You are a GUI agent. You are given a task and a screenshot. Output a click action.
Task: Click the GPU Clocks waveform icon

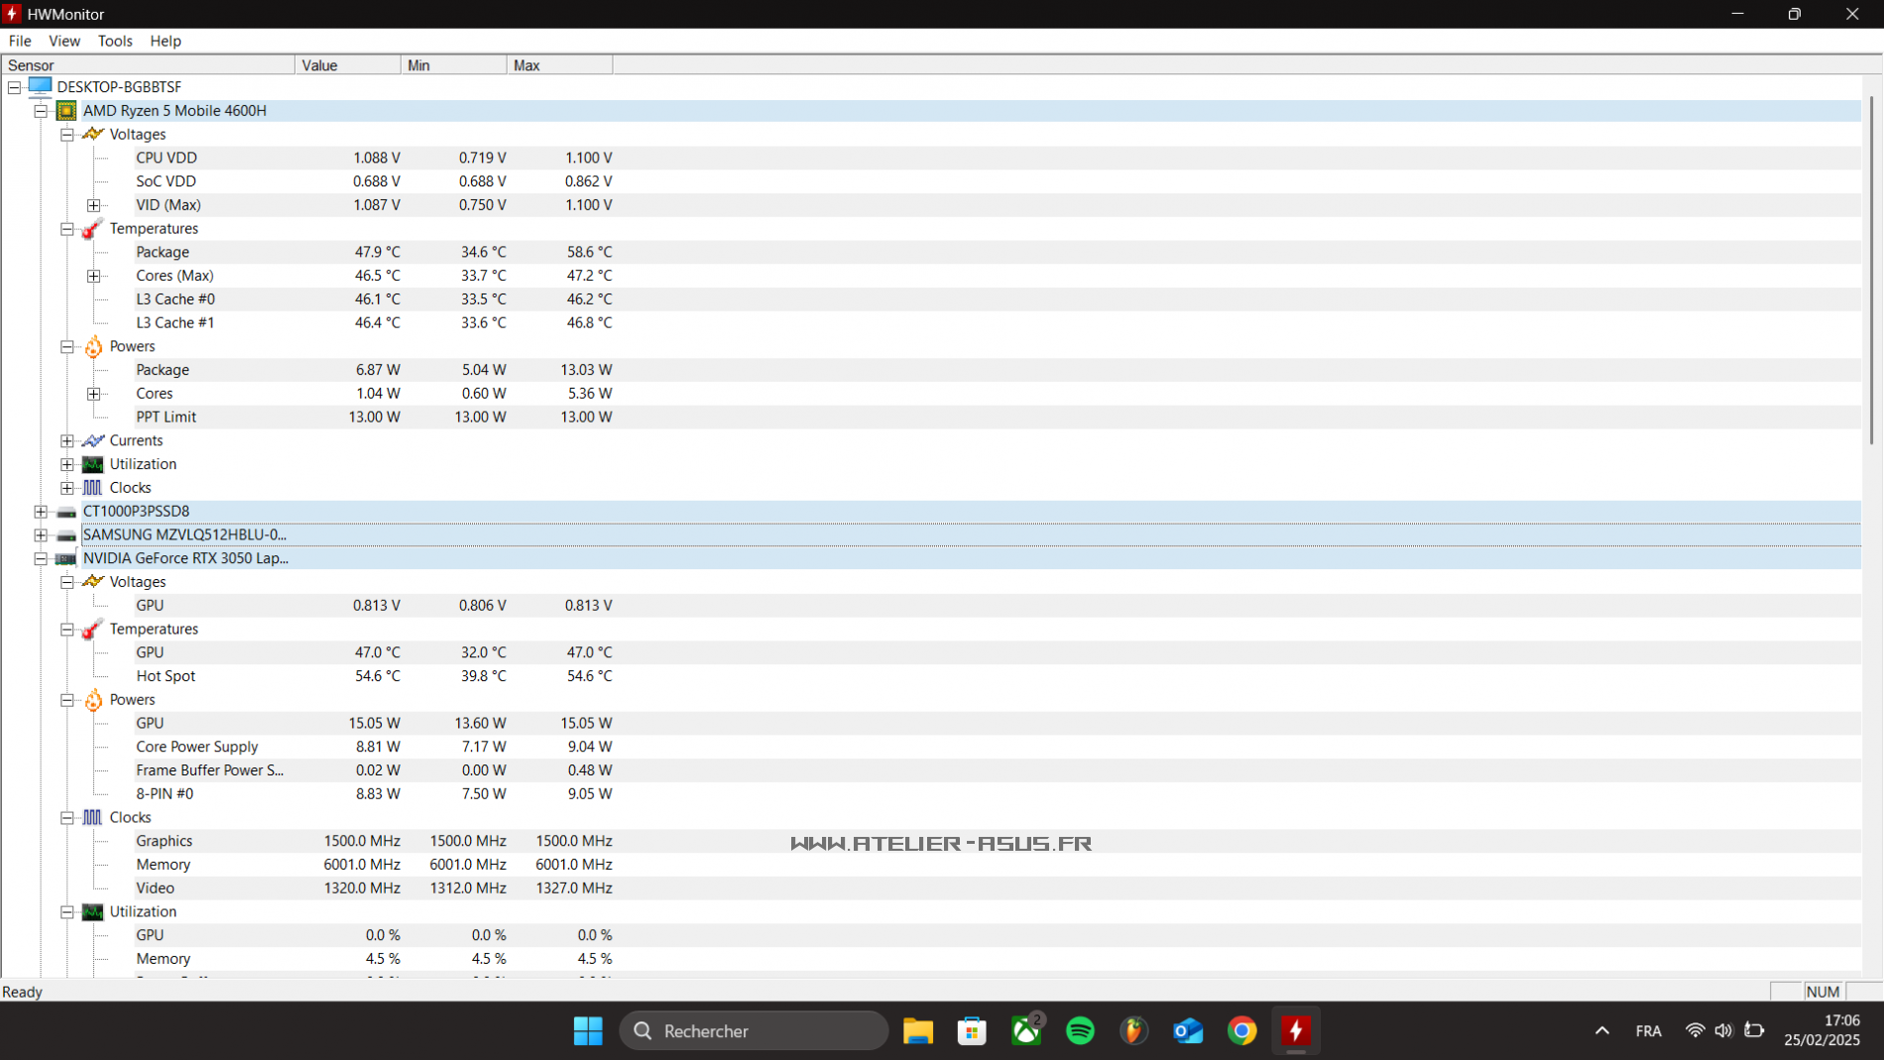click(x=93, y=817)
